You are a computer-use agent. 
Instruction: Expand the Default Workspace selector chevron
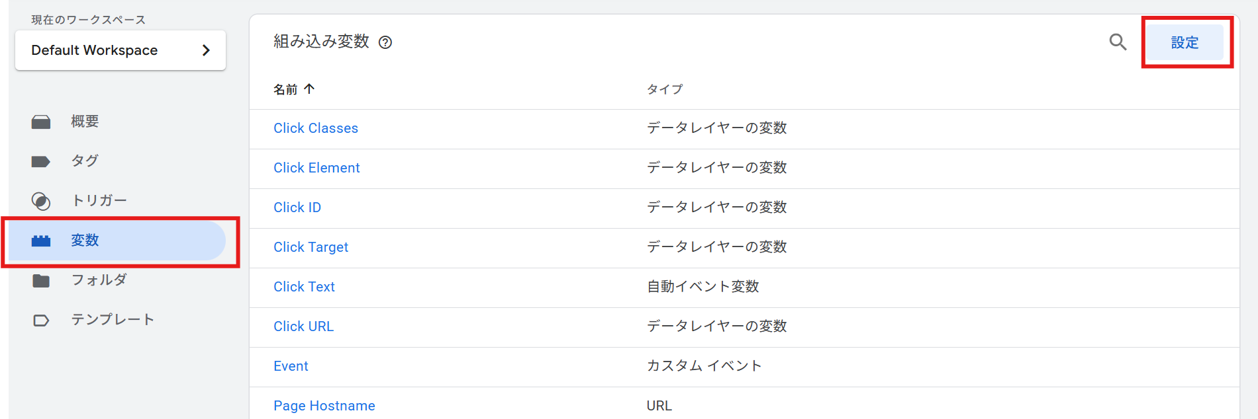coord(206,50)
